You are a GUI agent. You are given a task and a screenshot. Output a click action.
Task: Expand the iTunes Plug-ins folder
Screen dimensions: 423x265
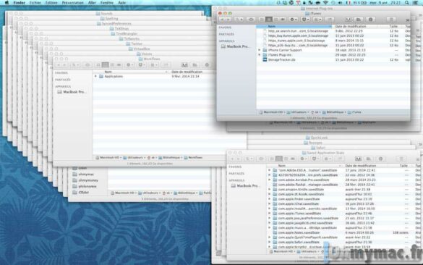[x=260, y=55]
